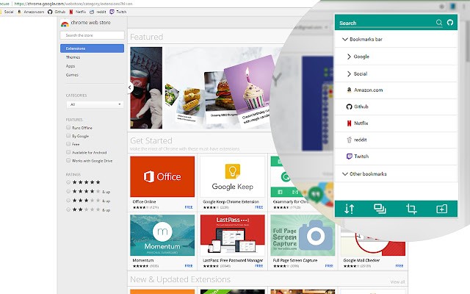Collapse the Other bookmarks folder
Viewport: 470px width, 294px height.
click(x=346, y=174)
